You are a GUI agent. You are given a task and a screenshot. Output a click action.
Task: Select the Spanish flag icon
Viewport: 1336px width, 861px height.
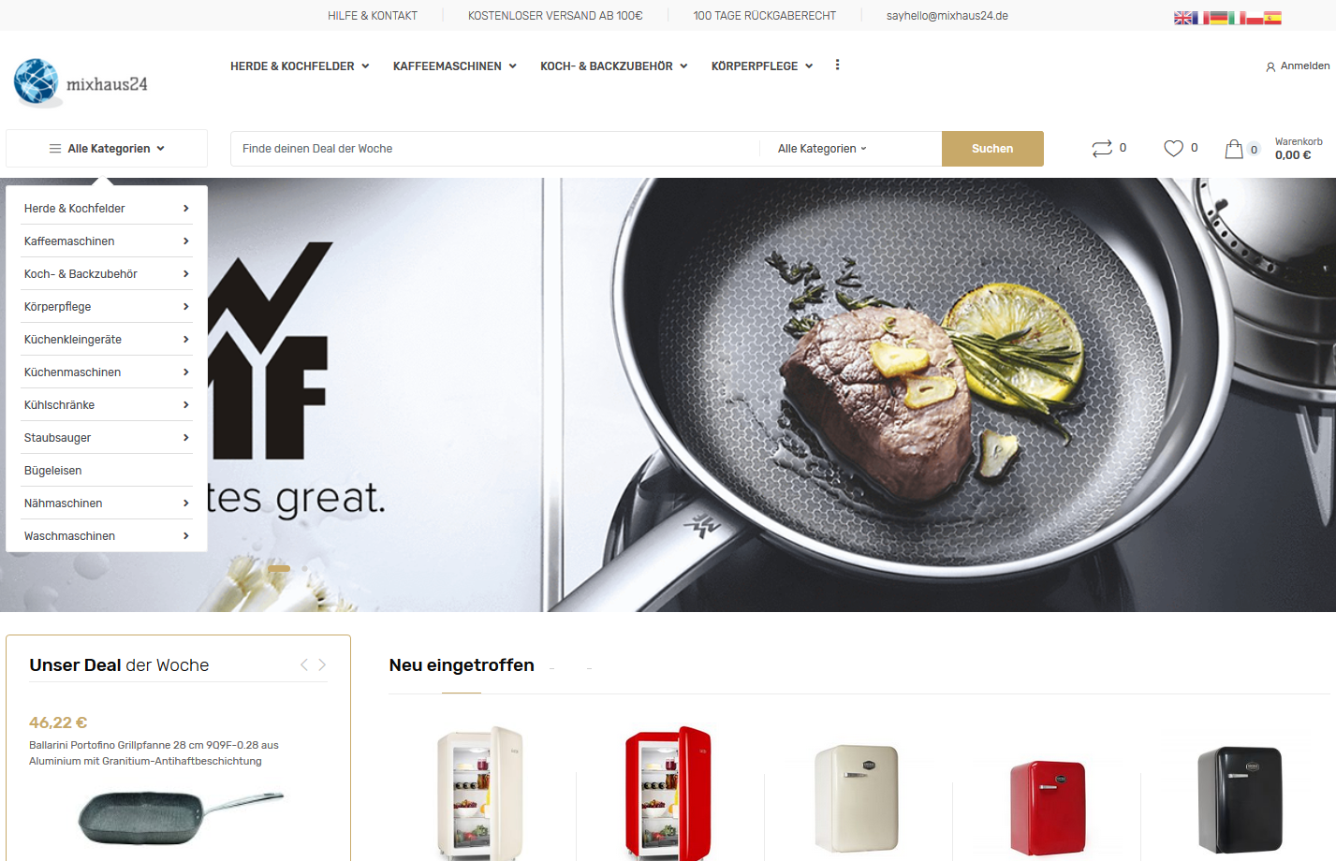click(1272, 18)
